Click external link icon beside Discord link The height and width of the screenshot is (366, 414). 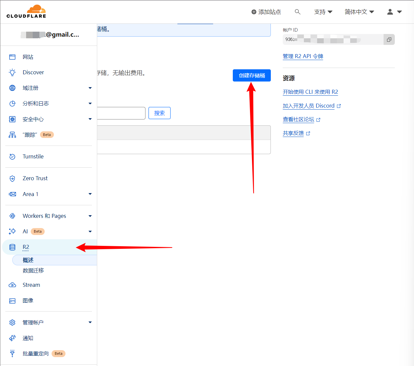(x=339, y=106)
